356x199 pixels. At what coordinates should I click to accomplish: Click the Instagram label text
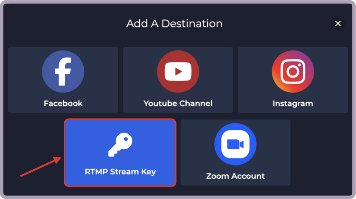click(x=293, y=103)
